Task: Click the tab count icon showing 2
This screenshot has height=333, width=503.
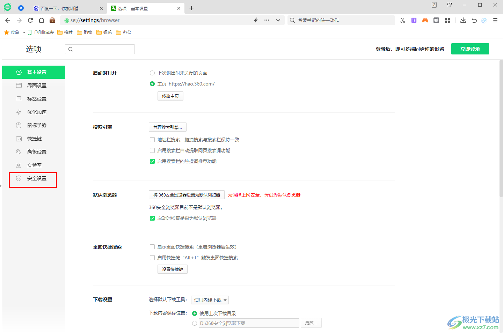Action: [434, 5]
